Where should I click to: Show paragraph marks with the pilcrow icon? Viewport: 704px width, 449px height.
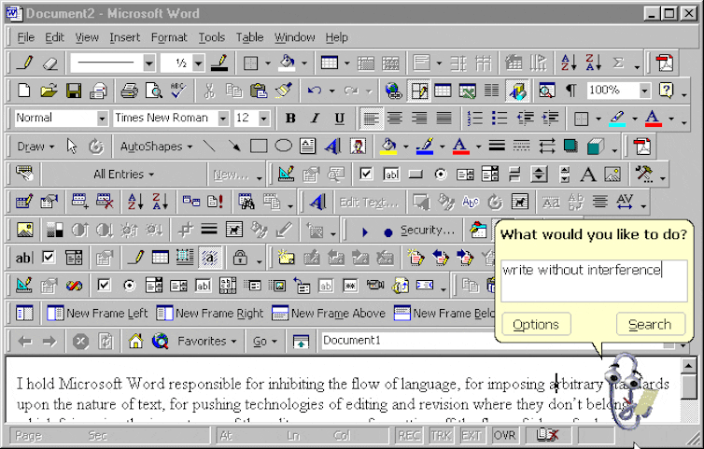[x=570, y=91]
